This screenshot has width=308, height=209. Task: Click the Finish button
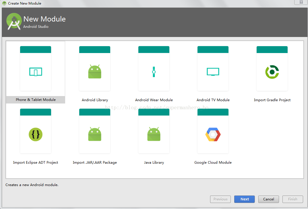293,199
